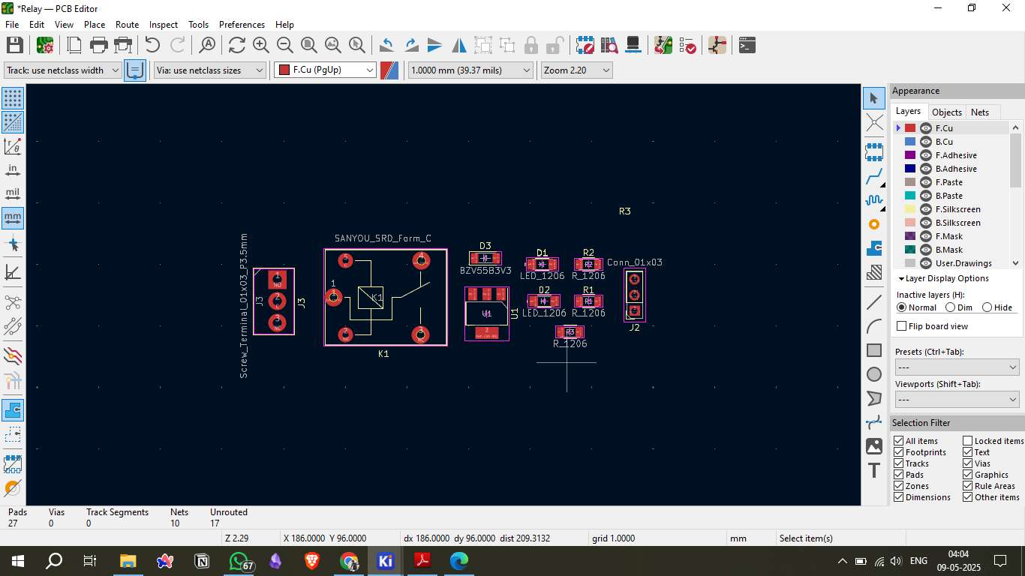Click the B.Adhesive layer color swatch
Screen dimensions: 1025x576
point(910,169)
